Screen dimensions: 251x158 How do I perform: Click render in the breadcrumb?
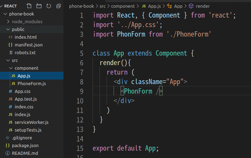click(203, 6)
